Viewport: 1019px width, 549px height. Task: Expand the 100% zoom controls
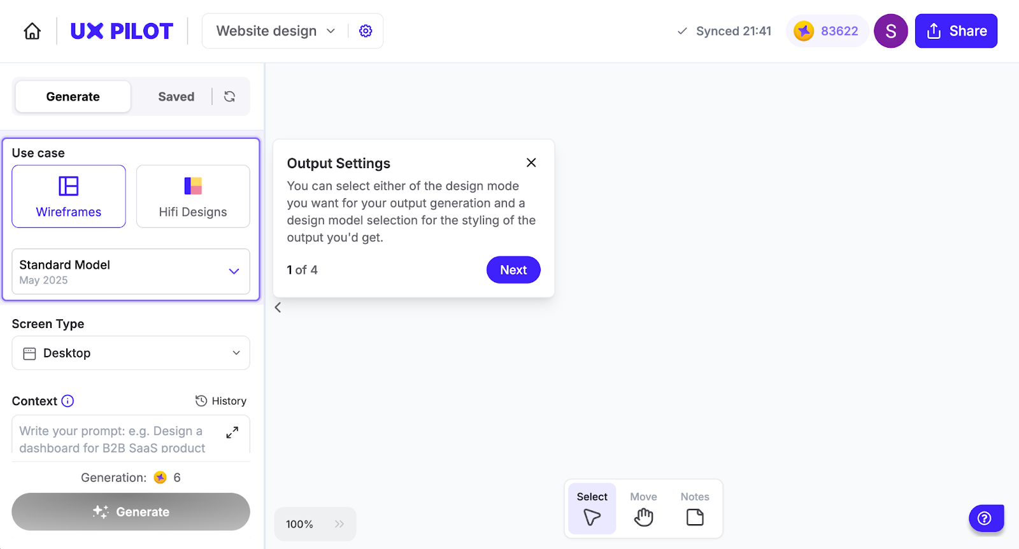[339, 524]
